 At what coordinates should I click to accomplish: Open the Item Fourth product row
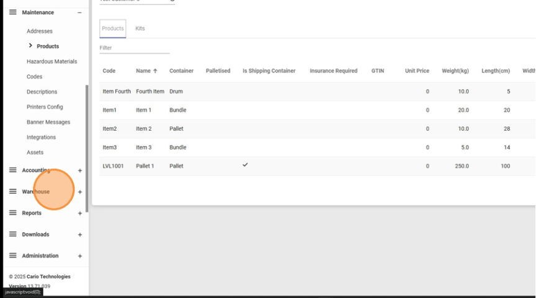pyautogui.click(x=117, y=92)
